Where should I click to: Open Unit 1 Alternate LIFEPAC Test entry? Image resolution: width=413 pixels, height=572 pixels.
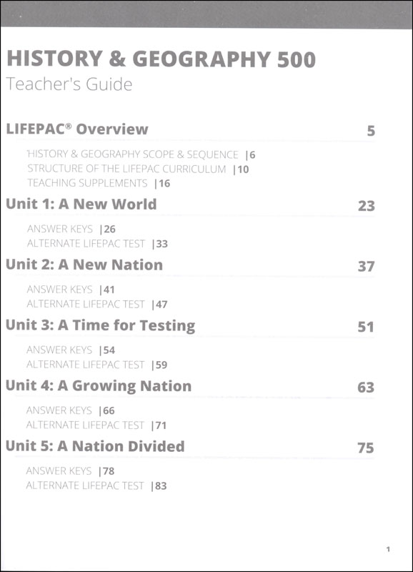tap(97, 244)
